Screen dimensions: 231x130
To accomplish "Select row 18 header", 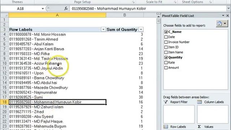I will point(4,102).
